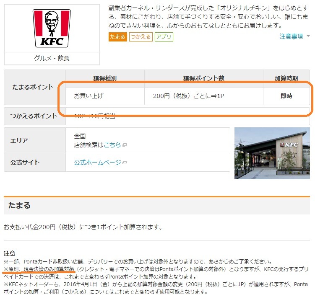Click the external link icon after こちら
Image resolution: width=315 pixels, height=302 pixels.
pyautogui.click(x=125, y=145)
